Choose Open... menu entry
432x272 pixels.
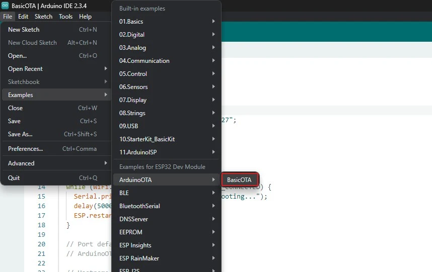(x=56, y=55)
